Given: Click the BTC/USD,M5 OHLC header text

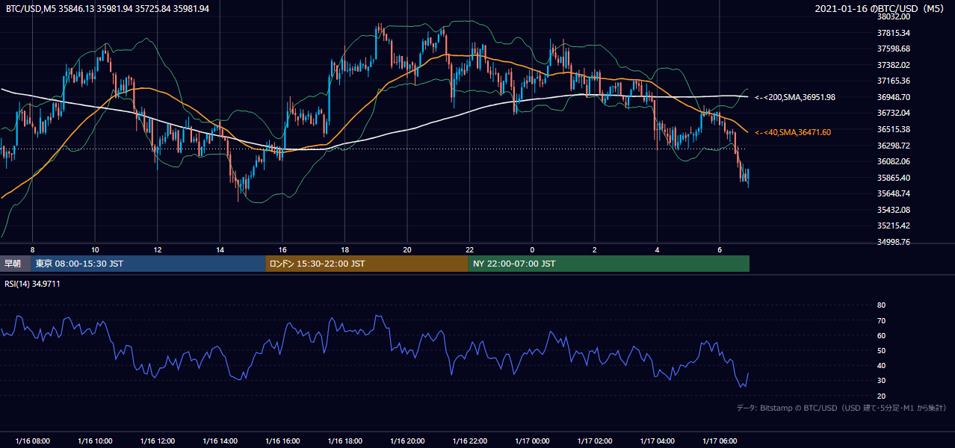Looking at the screenshot, I should click(108, 9).
